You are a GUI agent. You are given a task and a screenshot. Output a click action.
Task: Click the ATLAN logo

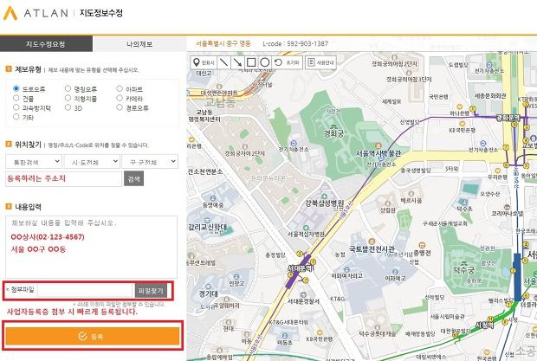[36, 13]
